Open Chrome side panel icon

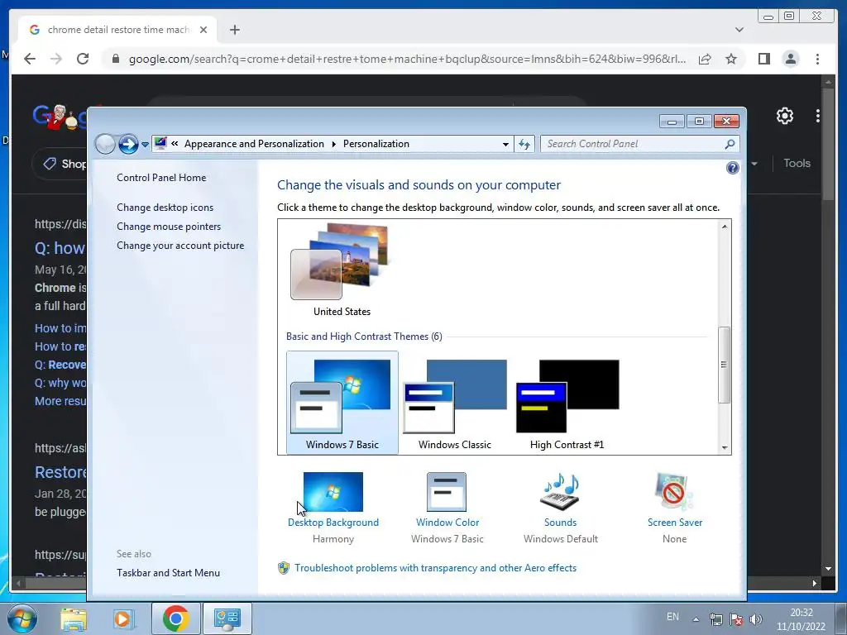(763, 59)
